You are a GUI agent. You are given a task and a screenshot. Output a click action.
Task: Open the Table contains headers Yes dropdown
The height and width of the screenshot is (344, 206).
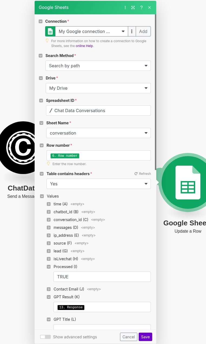coord(99,184)
